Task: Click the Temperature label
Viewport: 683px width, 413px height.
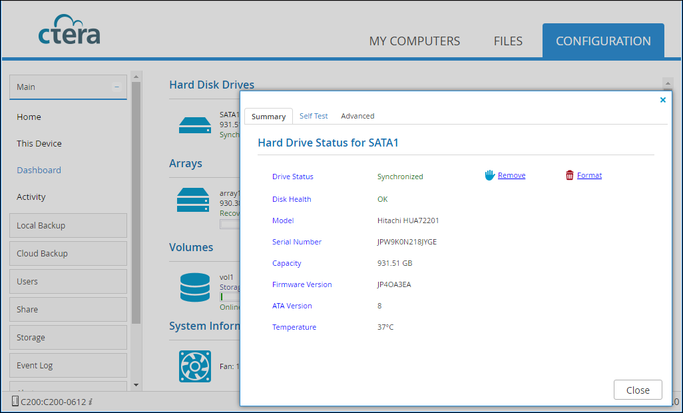Action: pos(294,327)
